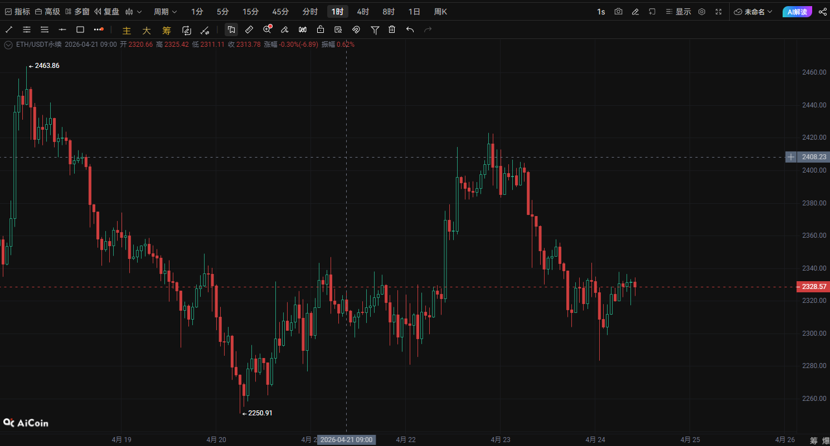Click the add-window icon beside 显示
Image resolution: width=830 pixels, height=446 pixels.
click(652, 12)
